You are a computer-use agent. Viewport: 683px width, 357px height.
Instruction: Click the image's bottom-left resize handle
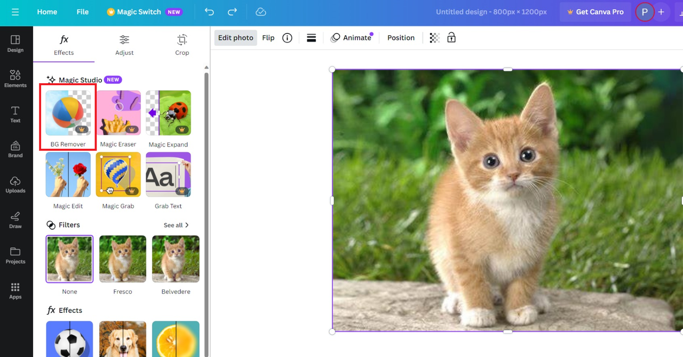coord(332,331)
